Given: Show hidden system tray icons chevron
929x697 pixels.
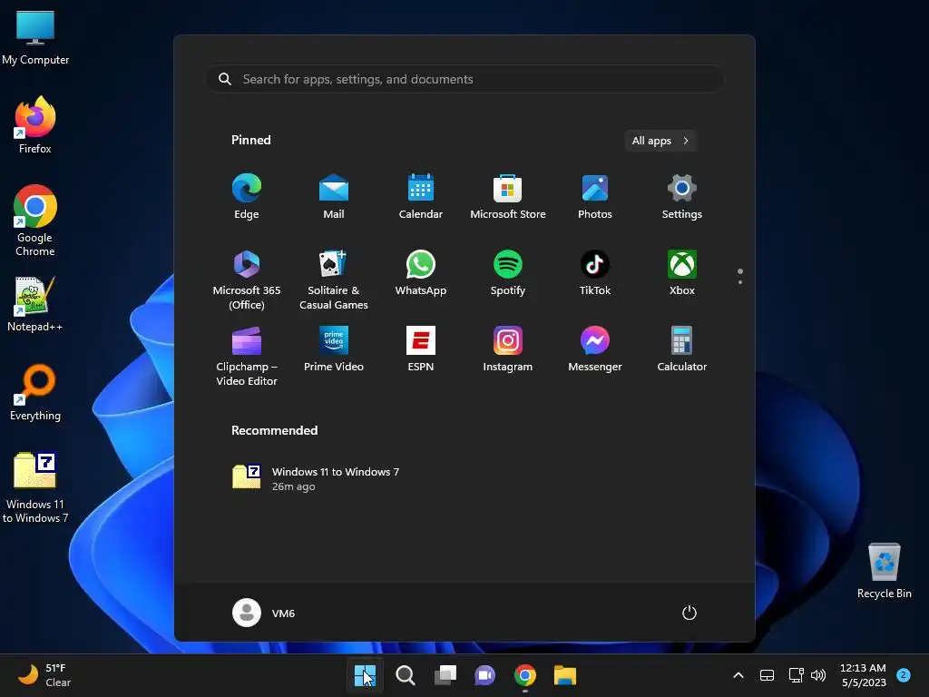Looking at the screenshot, I should [x=738, y=675].
